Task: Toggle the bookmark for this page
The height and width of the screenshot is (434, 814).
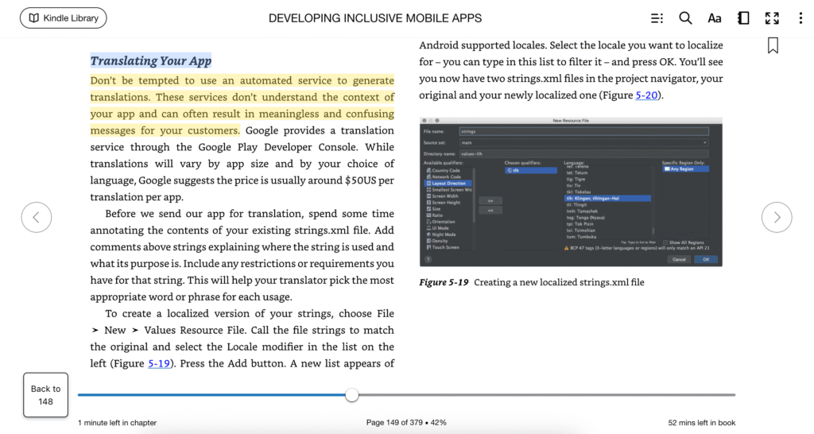Action: pyautogui.click(x=773, y=45)
